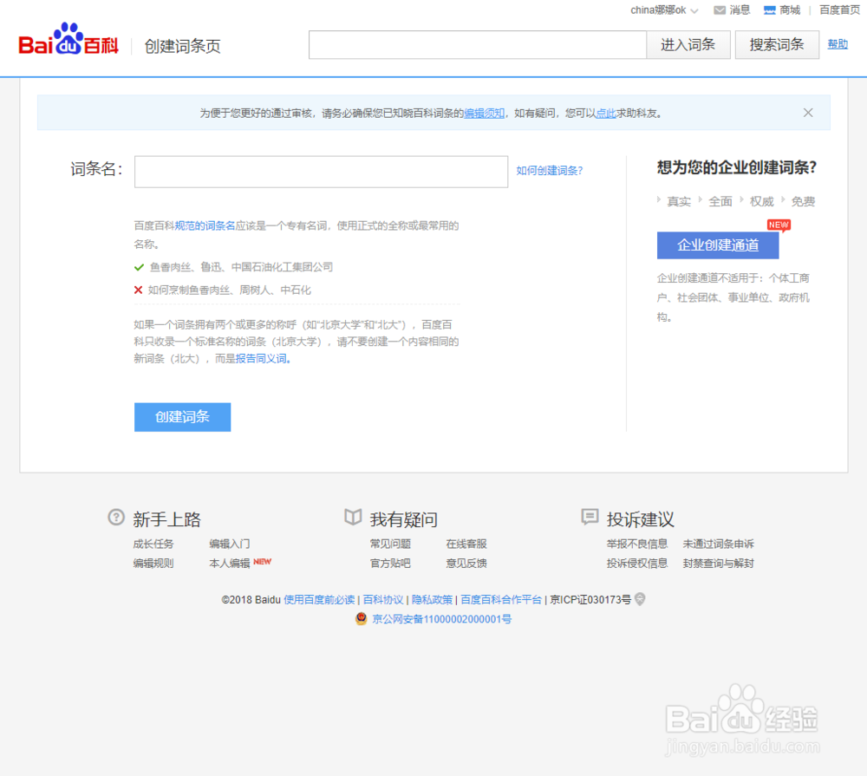Click the 商城 mall icon

768,10
